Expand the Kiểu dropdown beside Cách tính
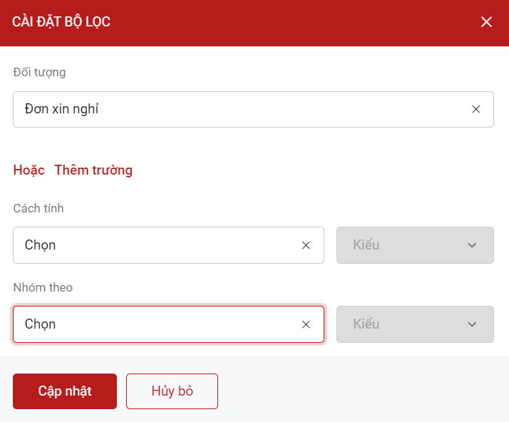This screenshot has width=509, height=422. tap(406, 245)
